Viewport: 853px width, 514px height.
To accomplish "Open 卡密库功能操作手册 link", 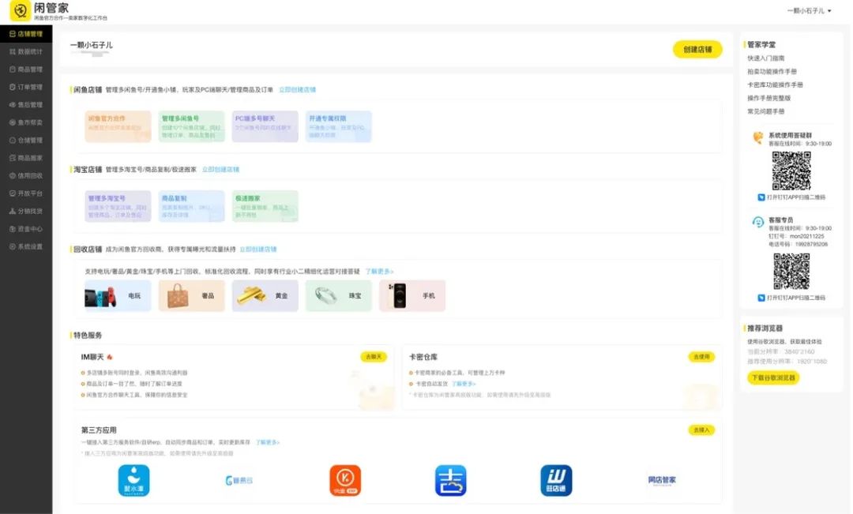I will click(x=775, y=84).
